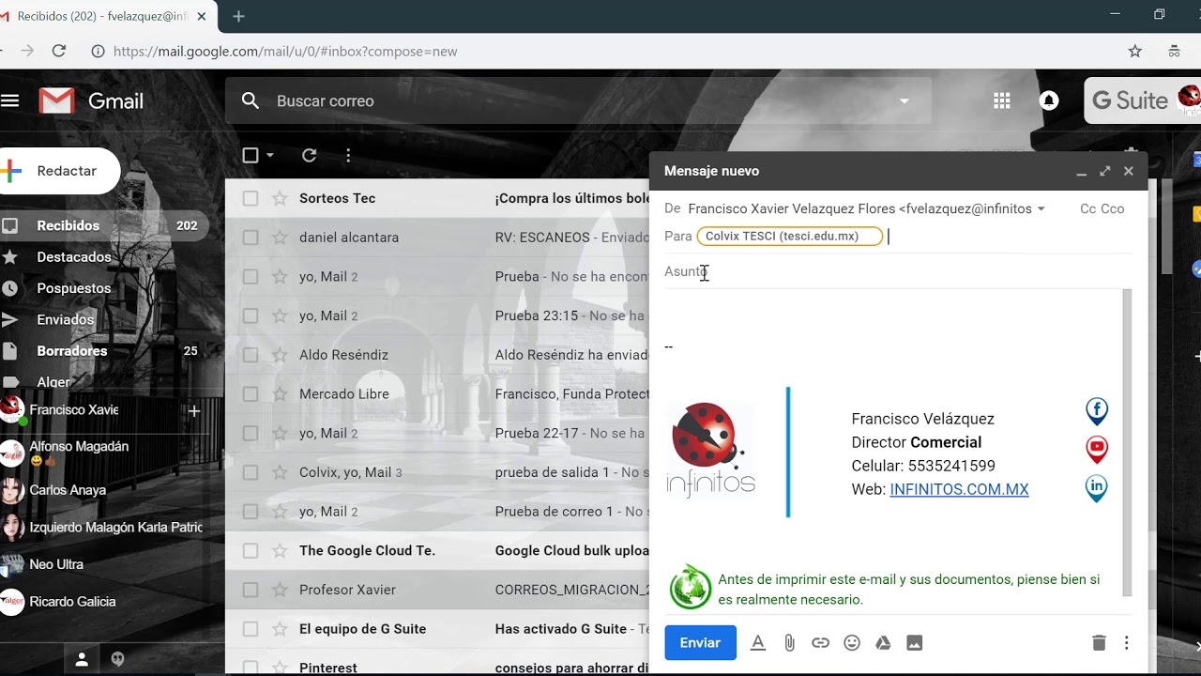This screenshot has width=1201, height=676.
Task: Open the Gmail main menu hamburger icon
Action: pos(9,100)
